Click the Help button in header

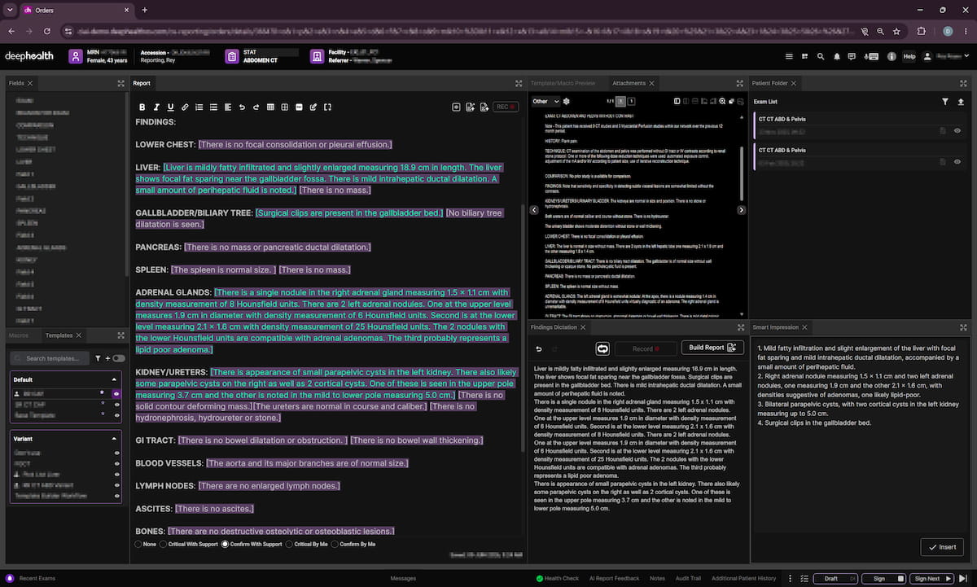[x=909, y=56]
